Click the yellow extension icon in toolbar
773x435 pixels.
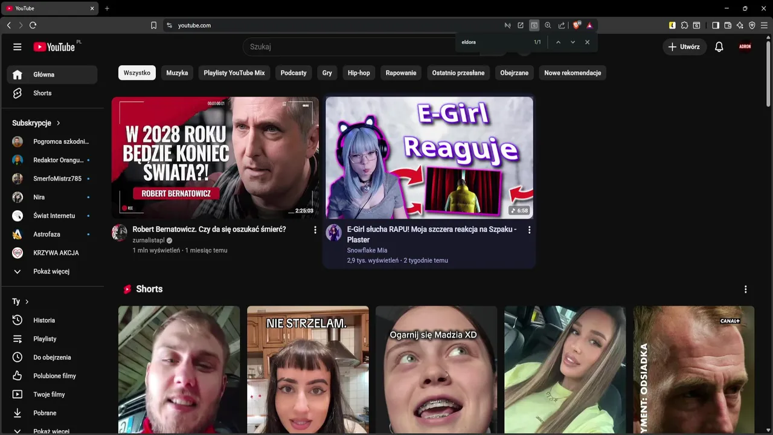pos(672,25)
